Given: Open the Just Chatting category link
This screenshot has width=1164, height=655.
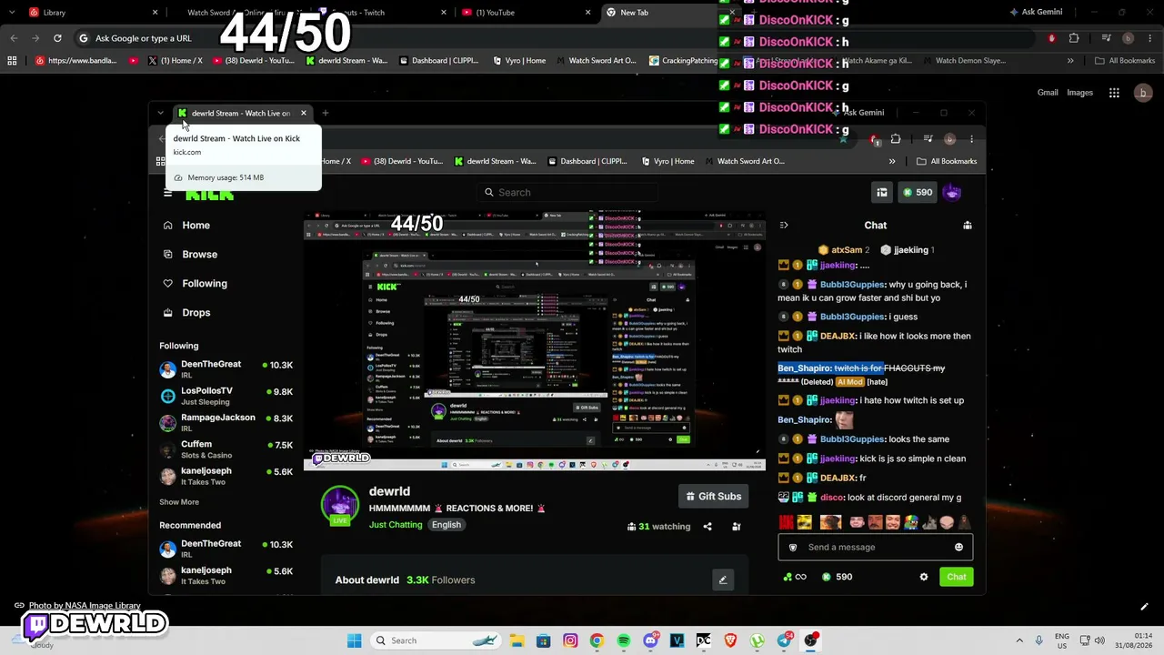Looking at the screenshot, I should (396, 525).
